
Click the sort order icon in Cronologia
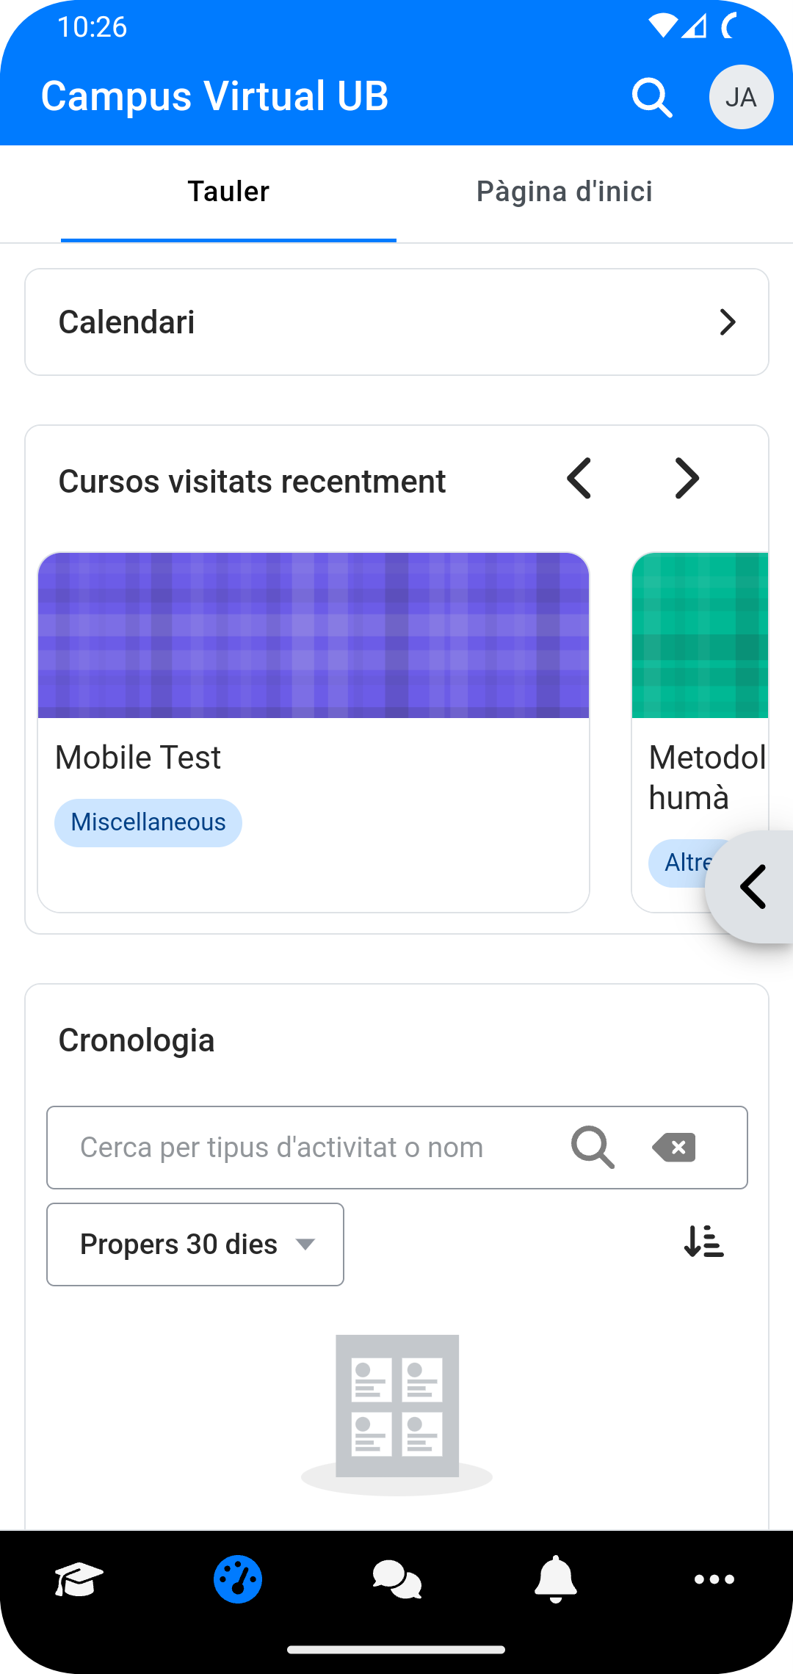[x=704, y=1242]
